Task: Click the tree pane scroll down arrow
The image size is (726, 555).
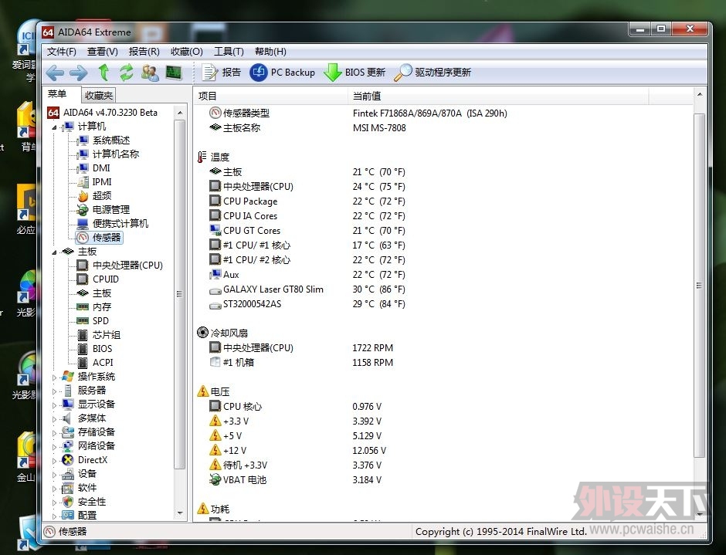Action: pos(180,513)
